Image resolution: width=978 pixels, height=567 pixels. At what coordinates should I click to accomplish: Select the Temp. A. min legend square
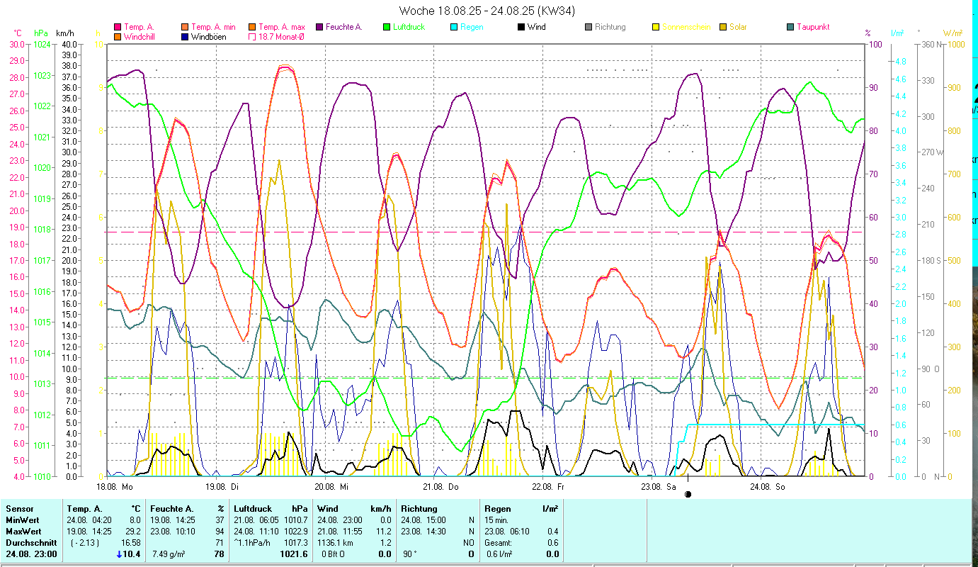[185, 27]
